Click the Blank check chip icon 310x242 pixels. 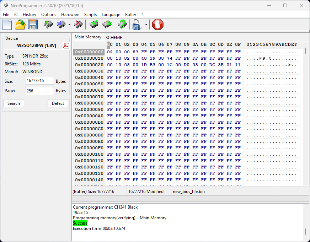coord(107,25)
